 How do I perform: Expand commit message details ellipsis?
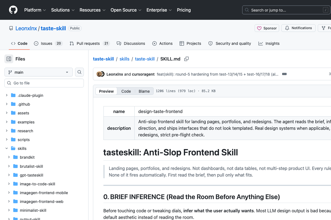[284, 74]
